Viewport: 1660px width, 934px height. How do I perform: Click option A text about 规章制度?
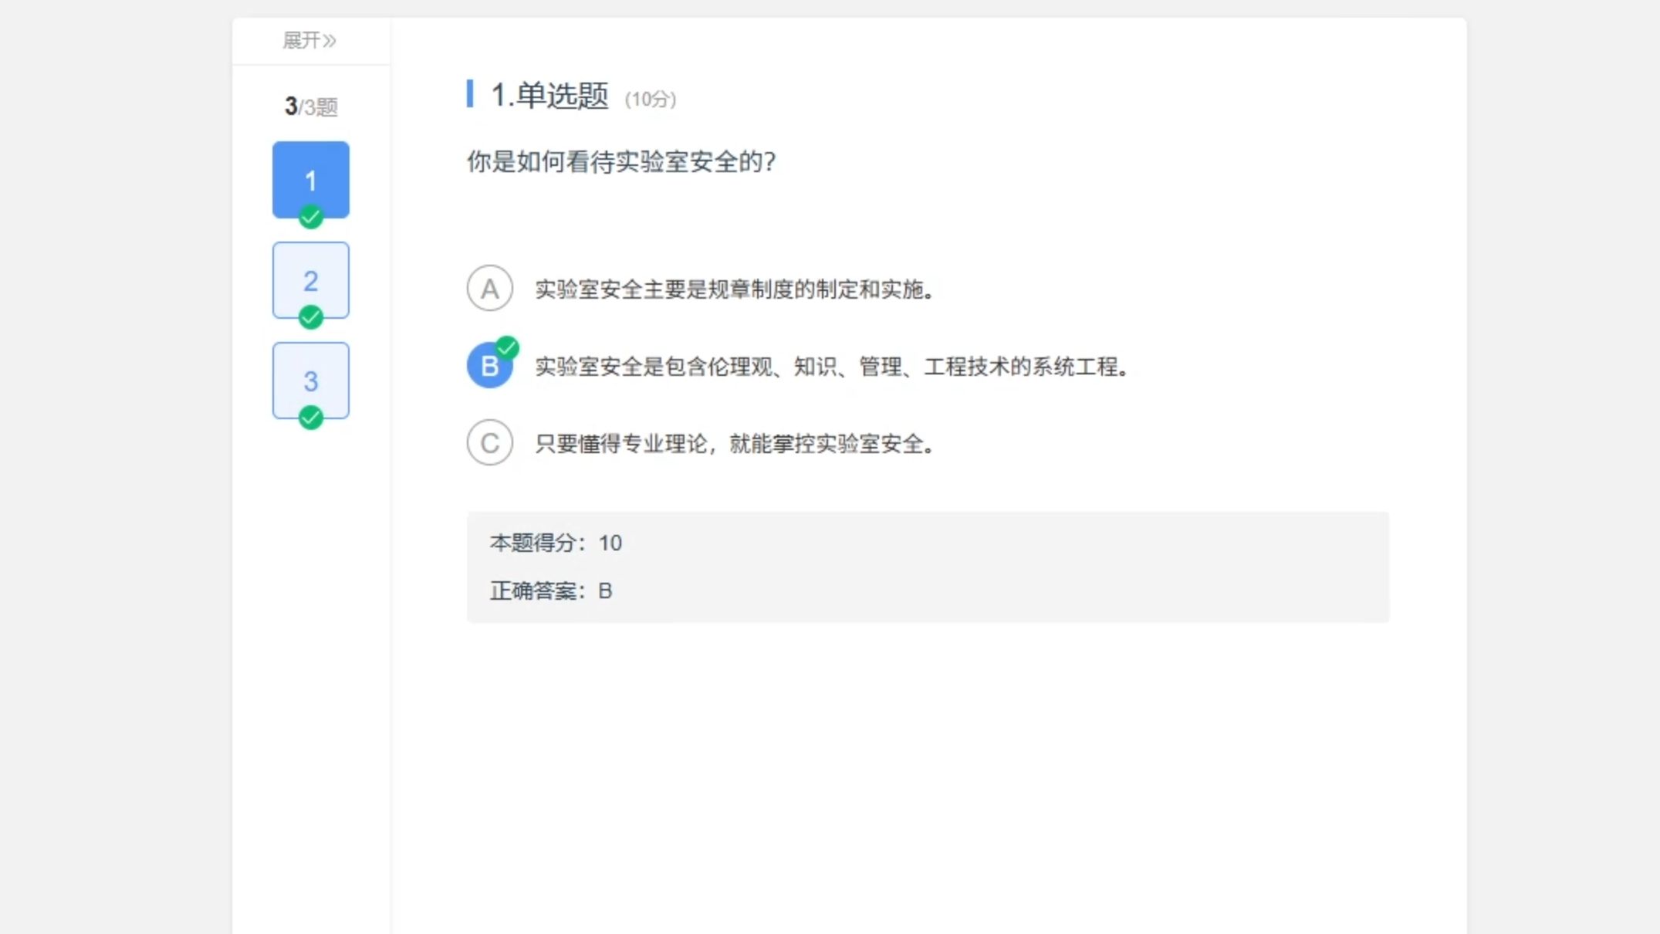coord(735,289)
